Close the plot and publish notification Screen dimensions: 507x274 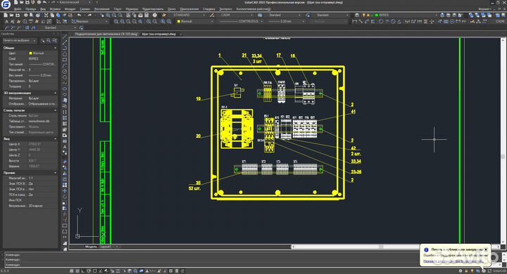coord(486,249)
